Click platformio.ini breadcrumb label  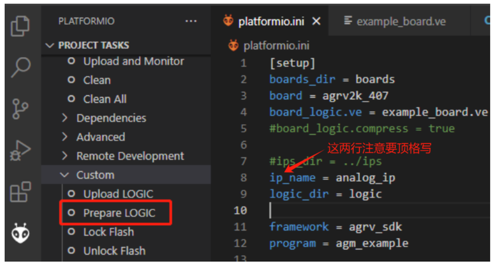276,46
